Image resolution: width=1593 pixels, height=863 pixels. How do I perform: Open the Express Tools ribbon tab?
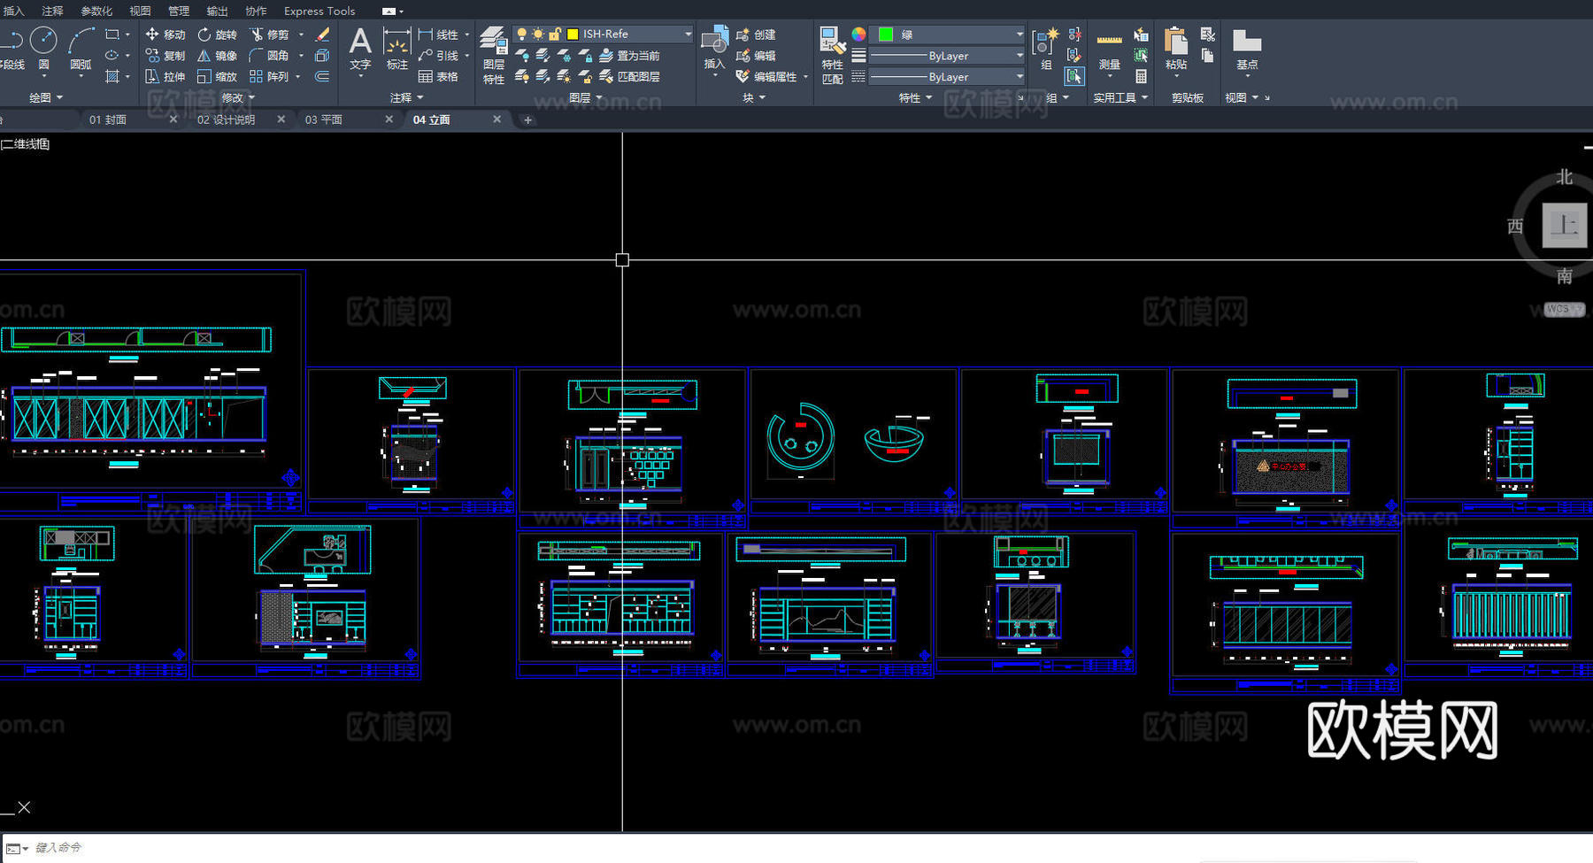point(319,11)
